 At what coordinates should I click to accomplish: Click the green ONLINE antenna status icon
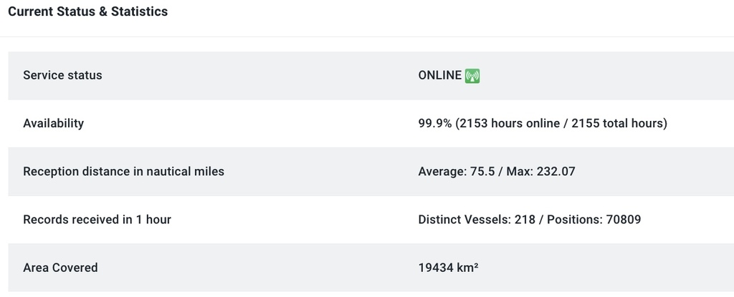coord(472,76)
